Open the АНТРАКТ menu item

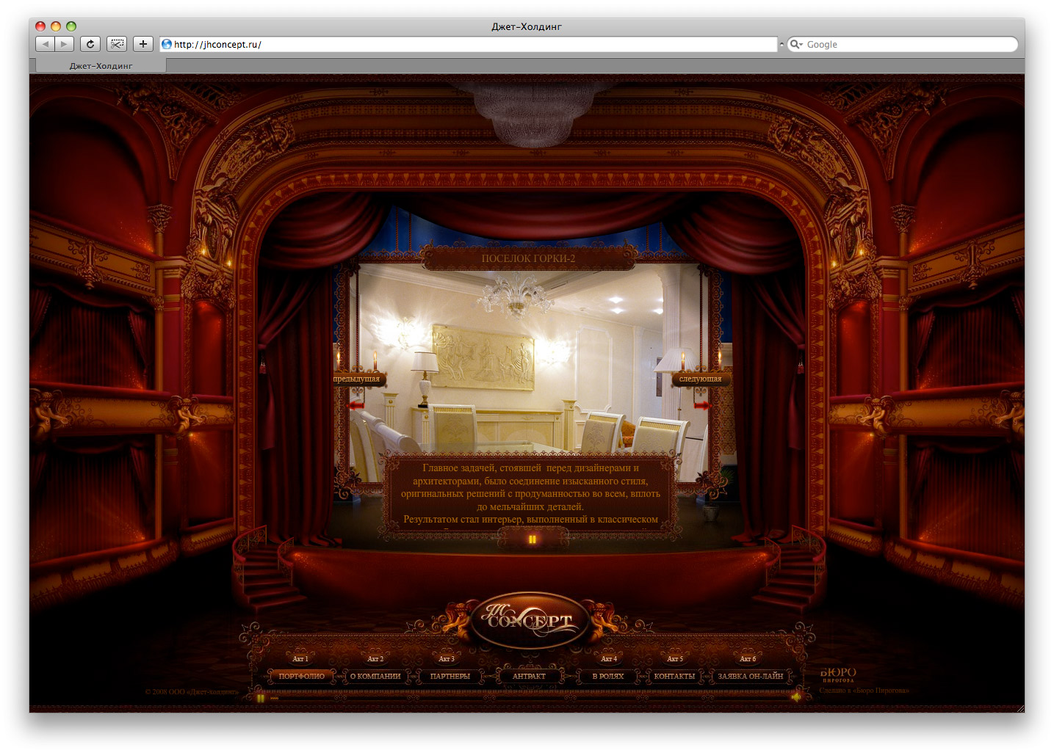click(529, 676)
